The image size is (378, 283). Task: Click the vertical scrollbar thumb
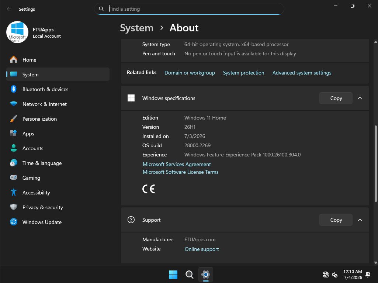click(375, 164)
